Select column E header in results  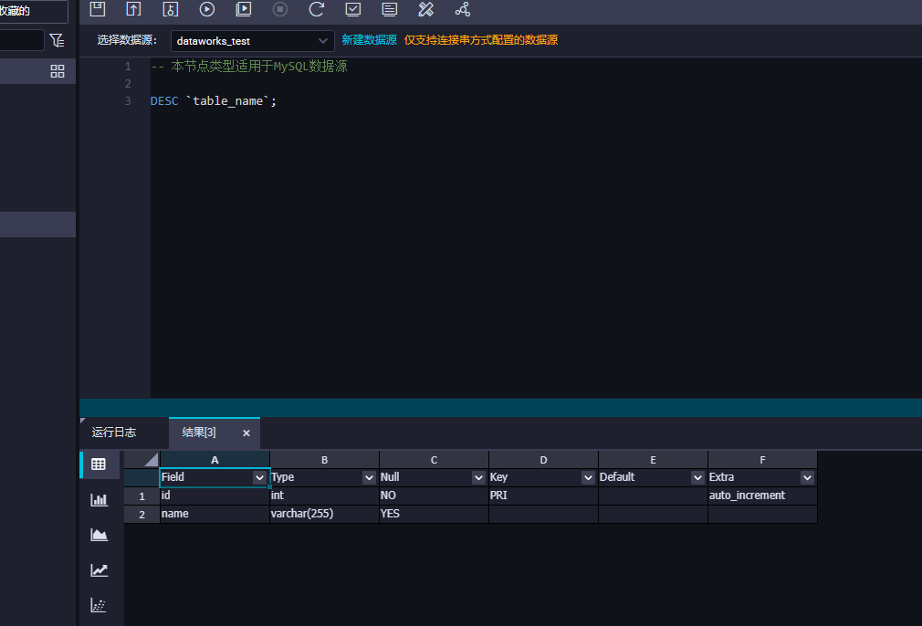pyautogui.click(x=653, y=460)
